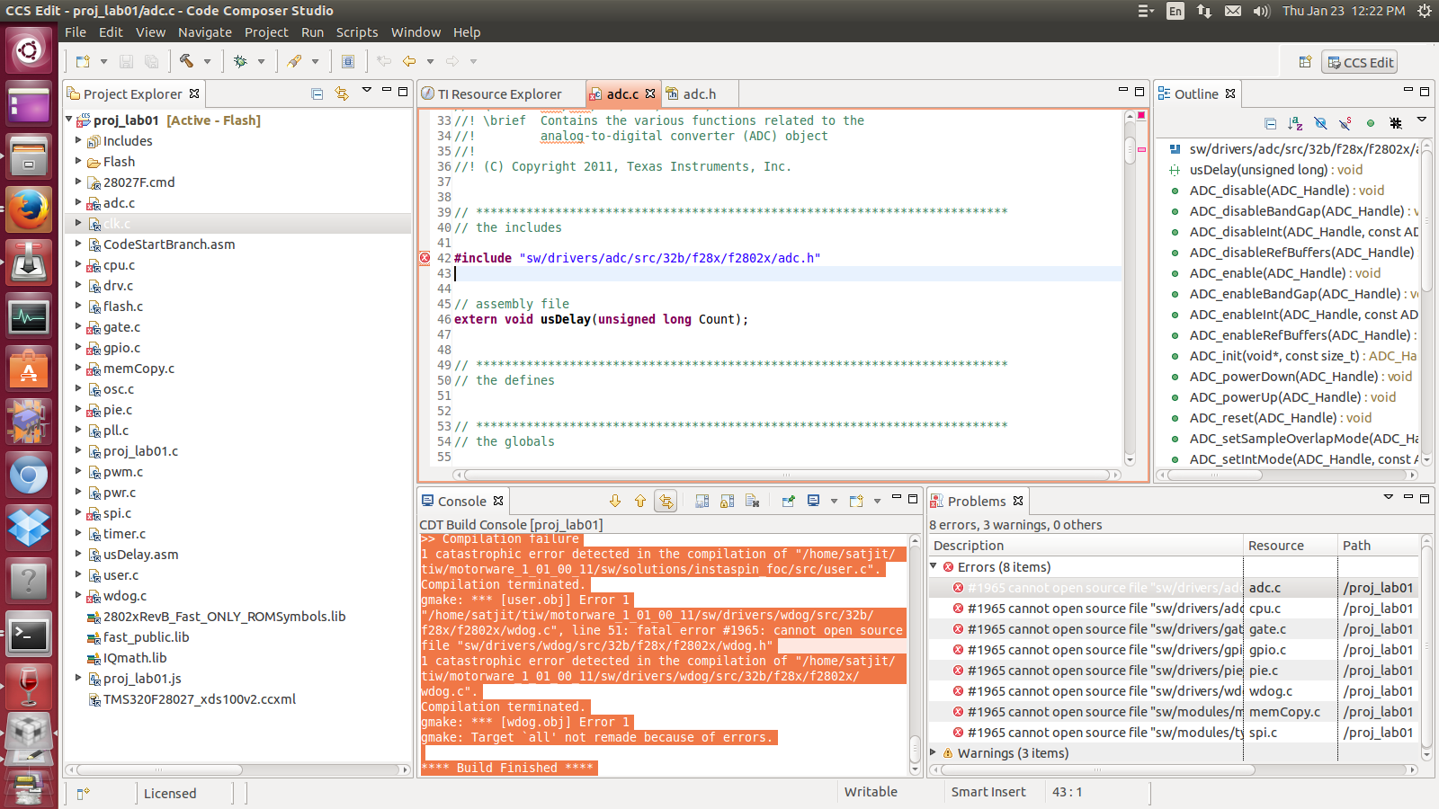The width and height of the screenshot is (1439, 809).
Task: Collapse the Errors (8 items) group
Action: click(x=934, y=566)
